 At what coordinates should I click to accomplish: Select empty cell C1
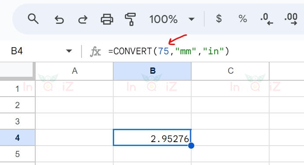coord(230,89)
